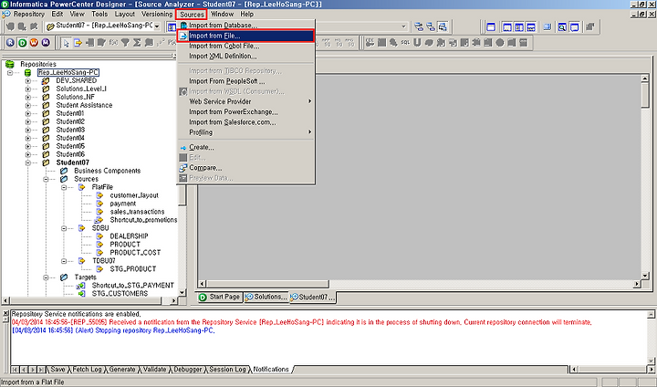Click the workspace vertical scrollbar down arrow
The height and width of the screenshot is (387, 657).
(x=645, y=276)
